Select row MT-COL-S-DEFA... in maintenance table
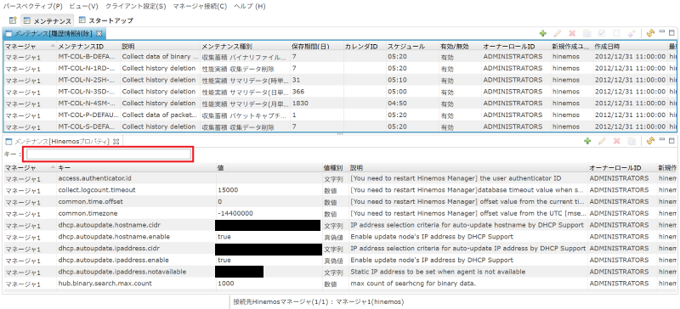The image size is (680, 309). point(339,126)
